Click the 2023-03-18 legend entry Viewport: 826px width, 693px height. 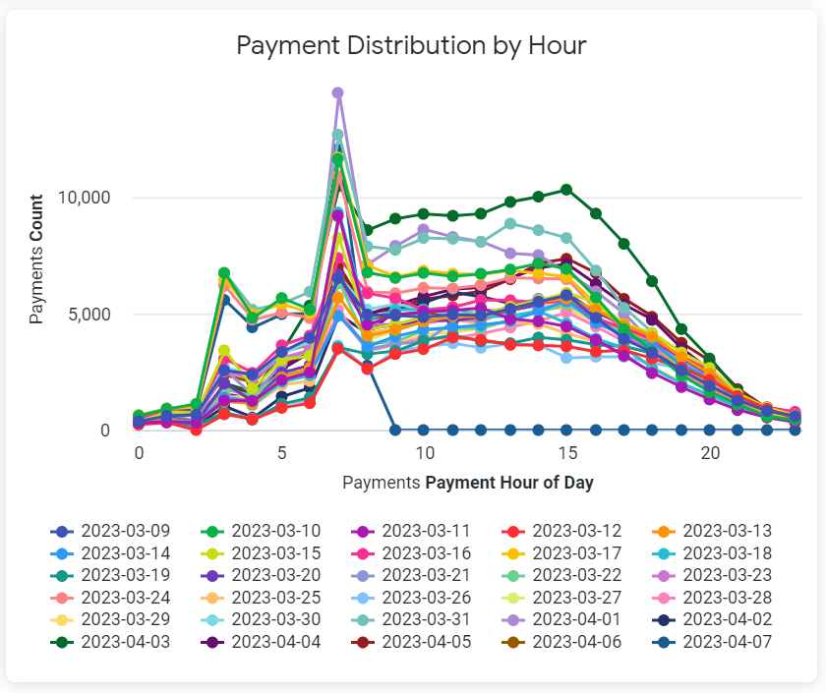(712, 553)
